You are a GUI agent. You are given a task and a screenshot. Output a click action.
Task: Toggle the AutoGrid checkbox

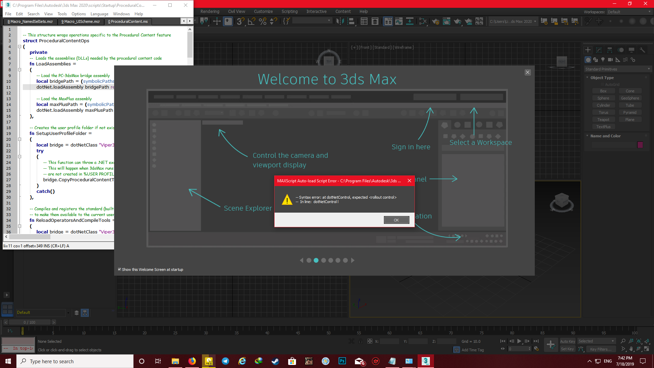[x=602, y=85]
